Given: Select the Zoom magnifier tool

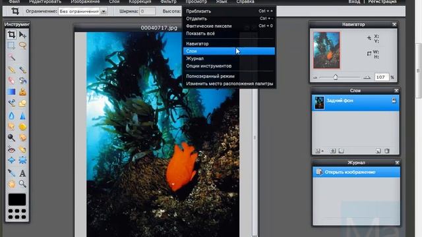Looking at the screenshot, I should (22, 184).
